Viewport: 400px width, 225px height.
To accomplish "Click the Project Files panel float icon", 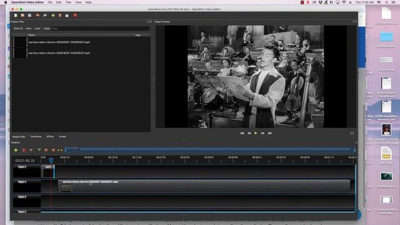I will (x=148, y=22).
